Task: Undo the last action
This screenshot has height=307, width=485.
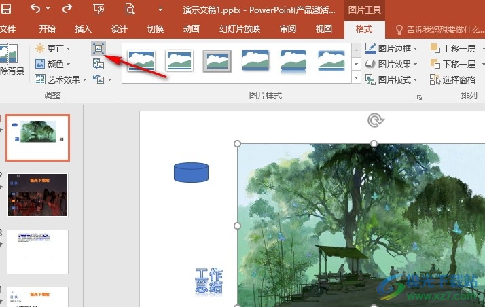Action: (35, 9)
